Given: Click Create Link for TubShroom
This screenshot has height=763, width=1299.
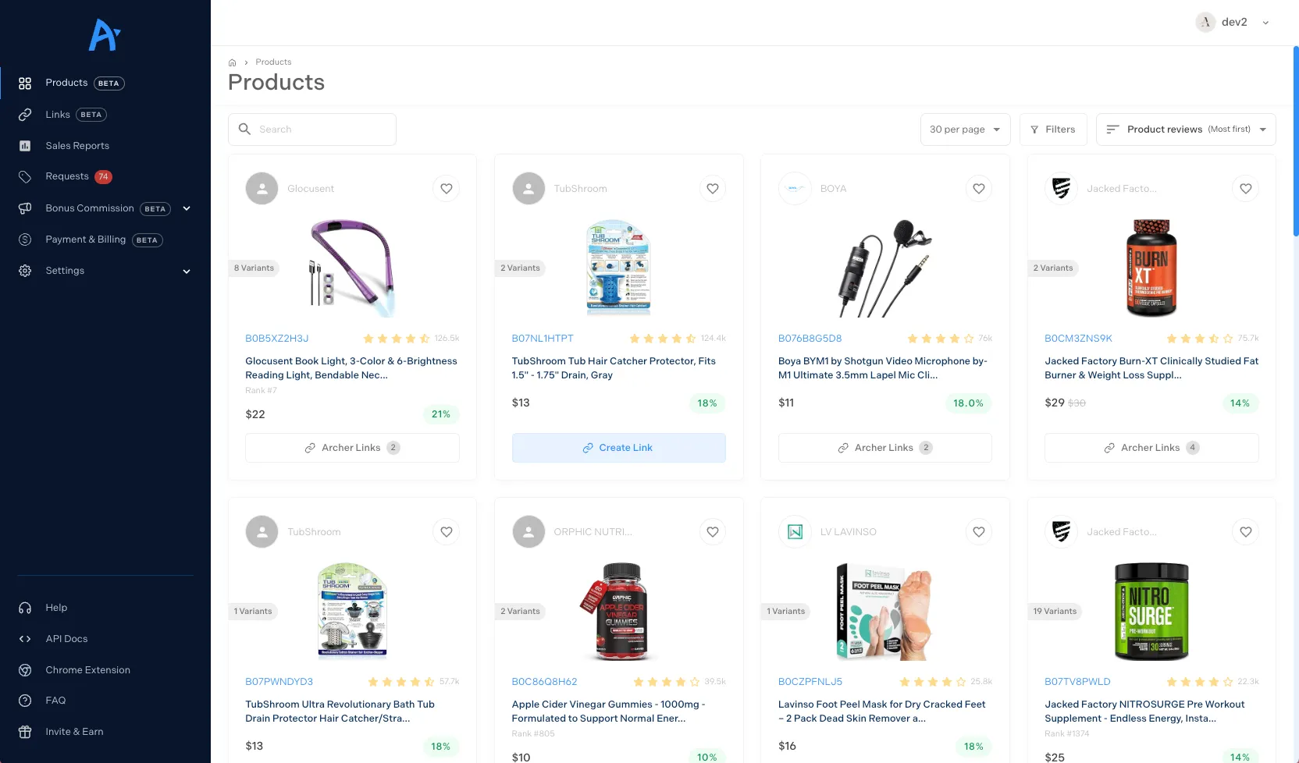Looking at the screenshot, I should pyautogui.click(x=618, y=448).
